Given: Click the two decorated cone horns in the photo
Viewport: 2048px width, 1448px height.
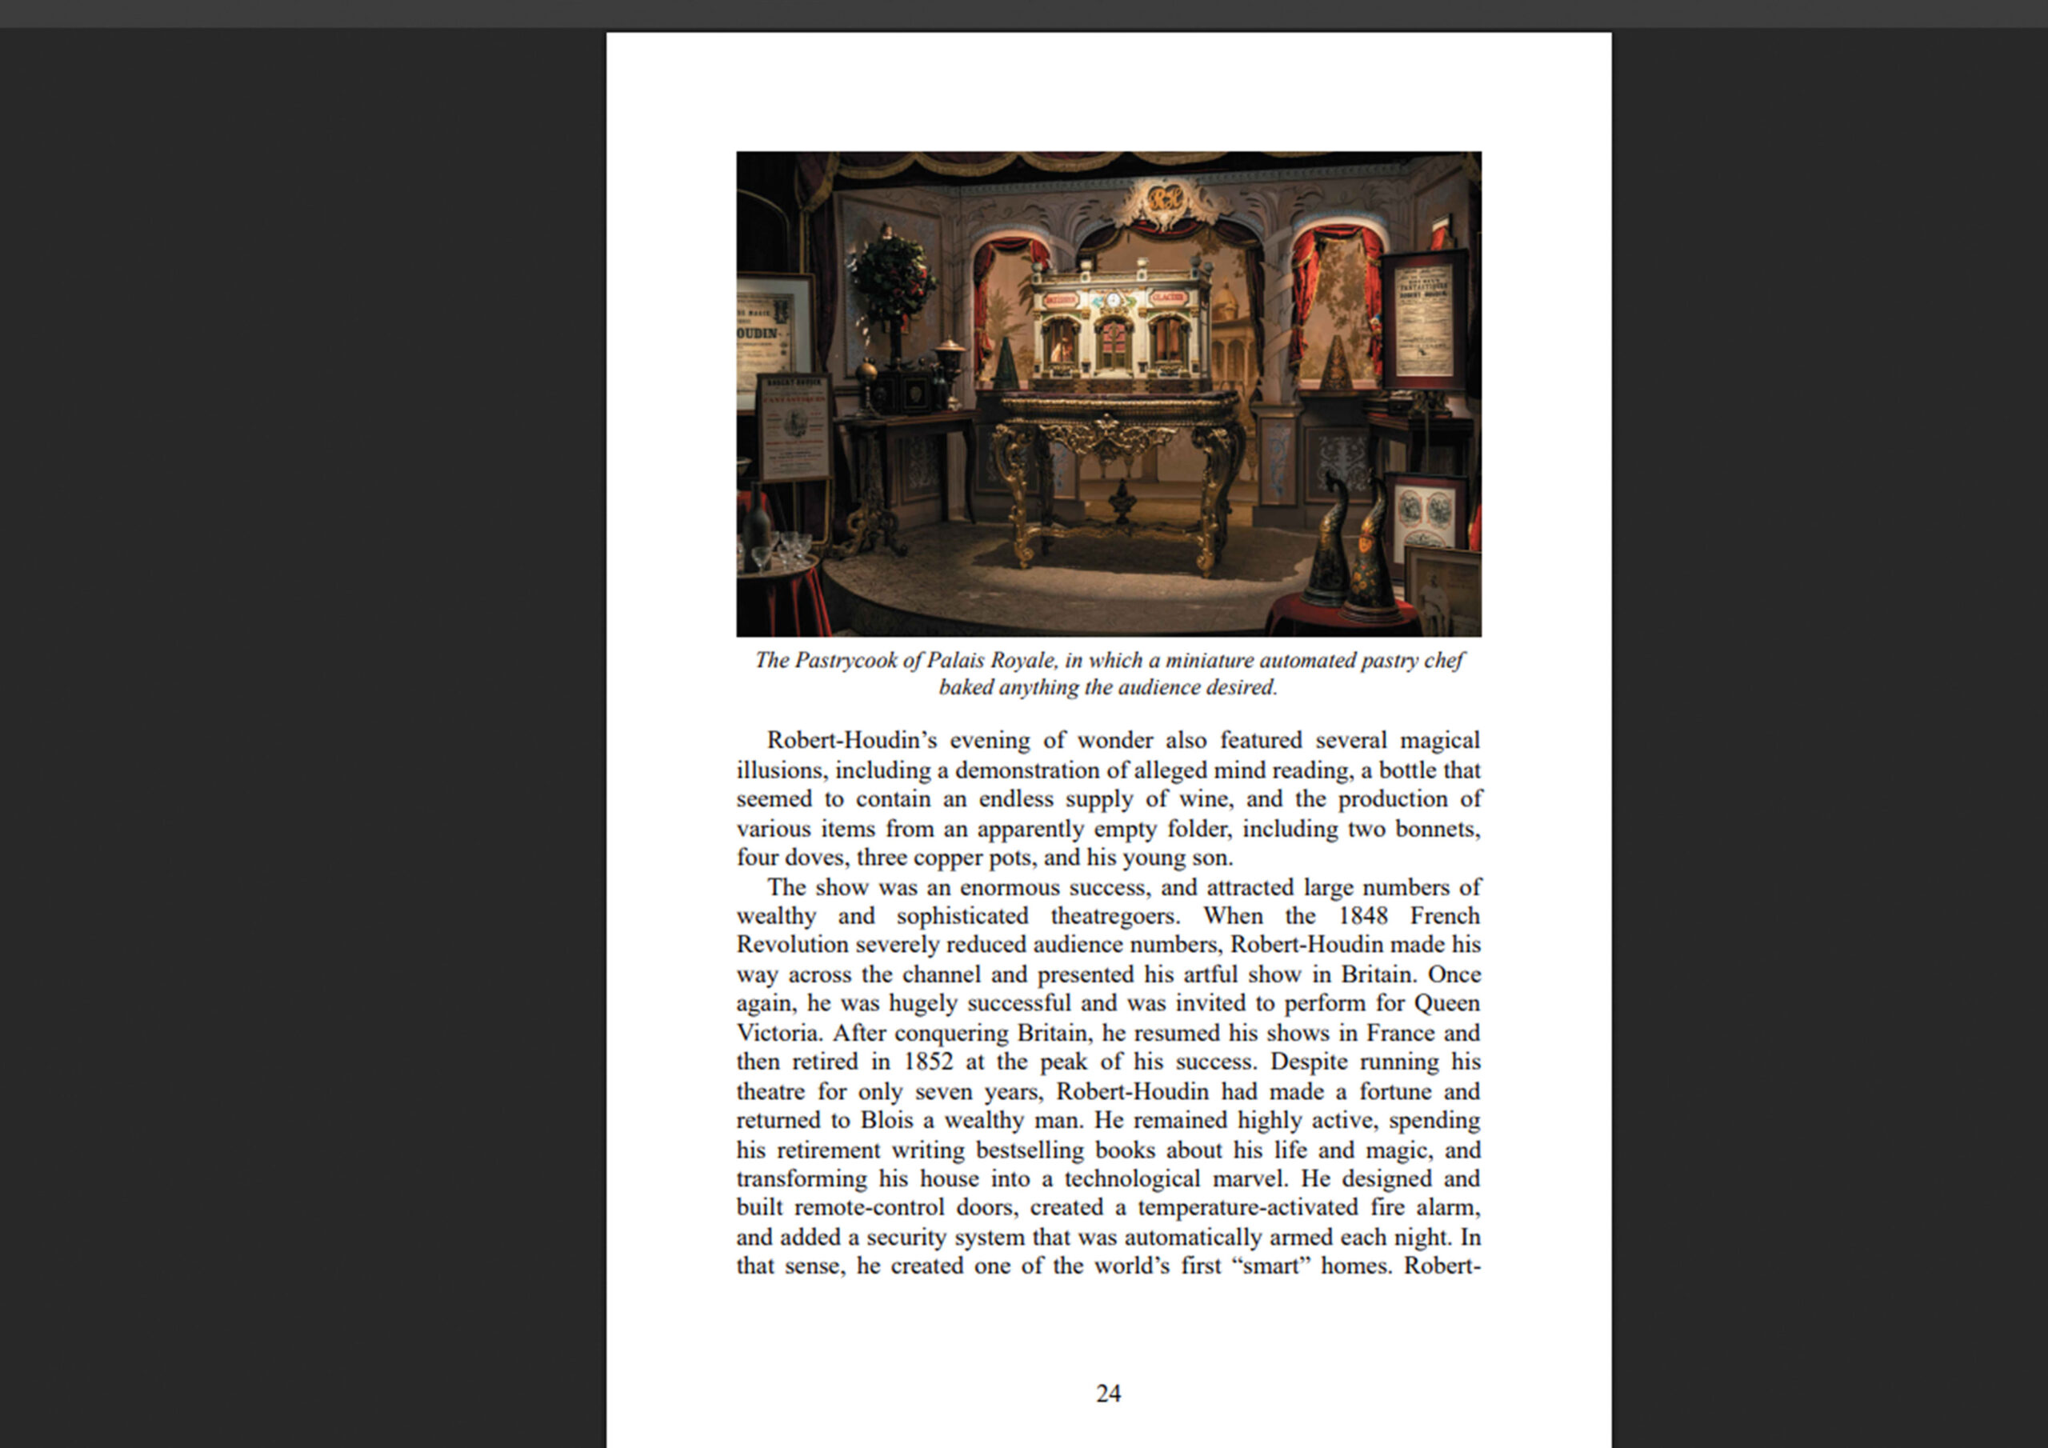Looking at the screenshot, I should pos(1351,549).
